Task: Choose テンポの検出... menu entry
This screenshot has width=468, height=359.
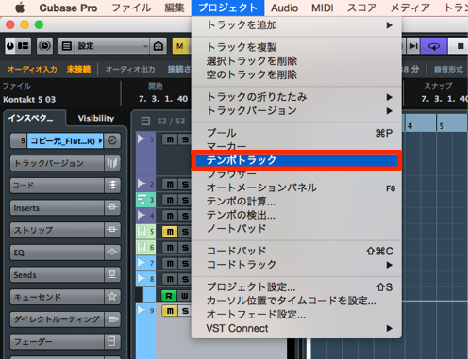Action: point(296,215)
